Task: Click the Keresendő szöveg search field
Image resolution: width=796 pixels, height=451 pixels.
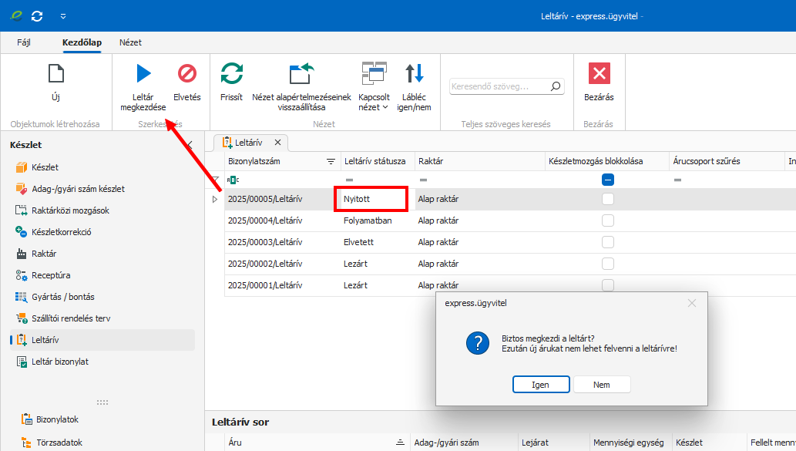Action: [x=499, y=87]
